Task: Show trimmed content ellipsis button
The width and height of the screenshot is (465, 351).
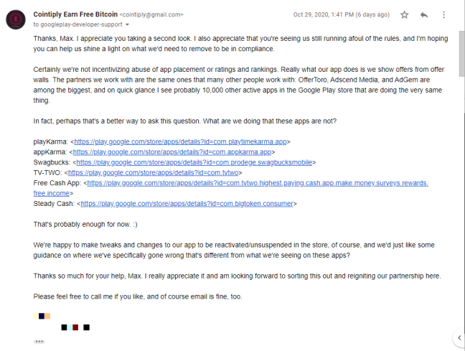Action: [39, 342]
